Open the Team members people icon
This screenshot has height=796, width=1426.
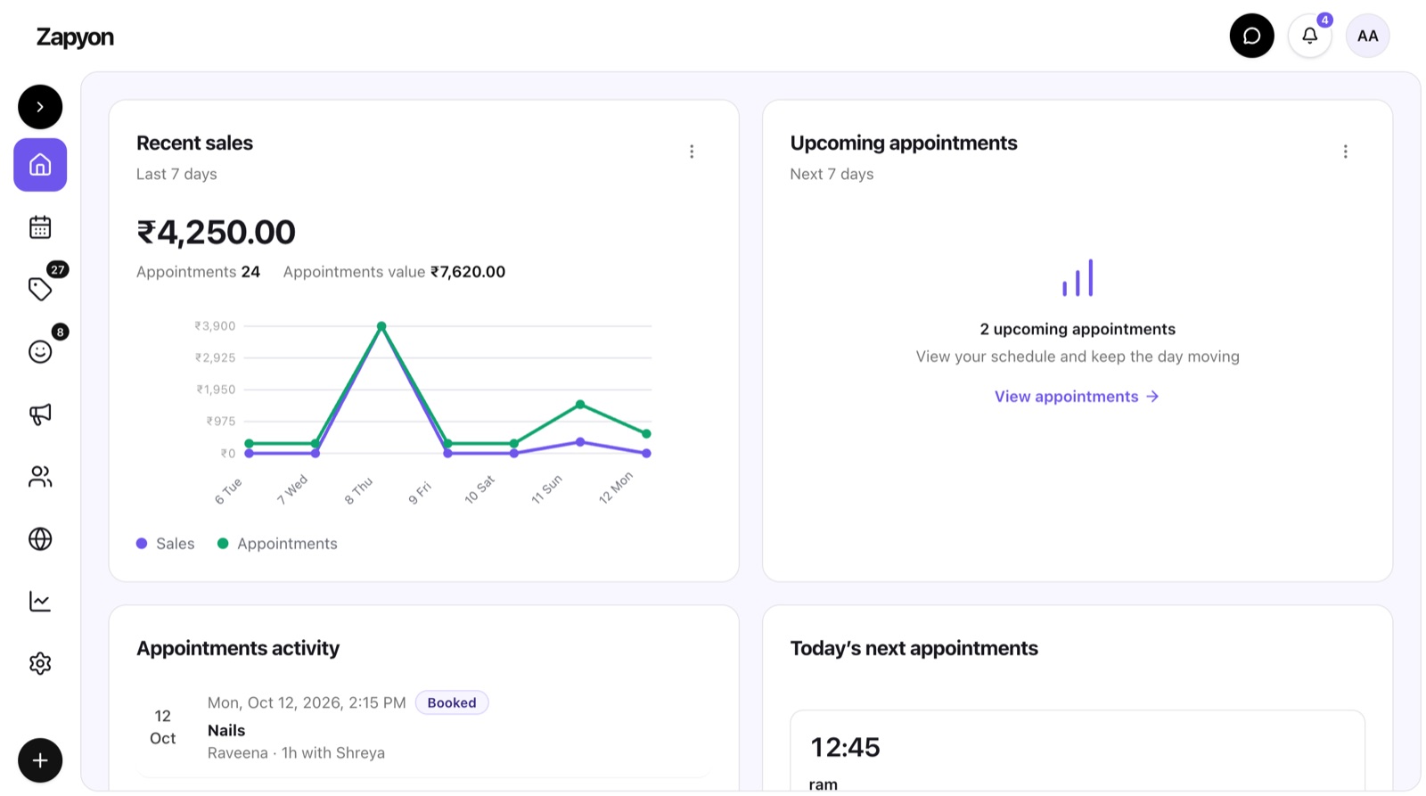click(40, 477)
